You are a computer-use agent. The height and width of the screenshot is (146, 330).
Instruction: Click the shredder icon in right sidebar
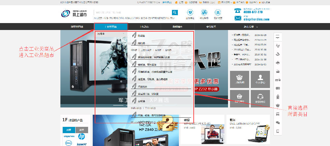point(278,97)
